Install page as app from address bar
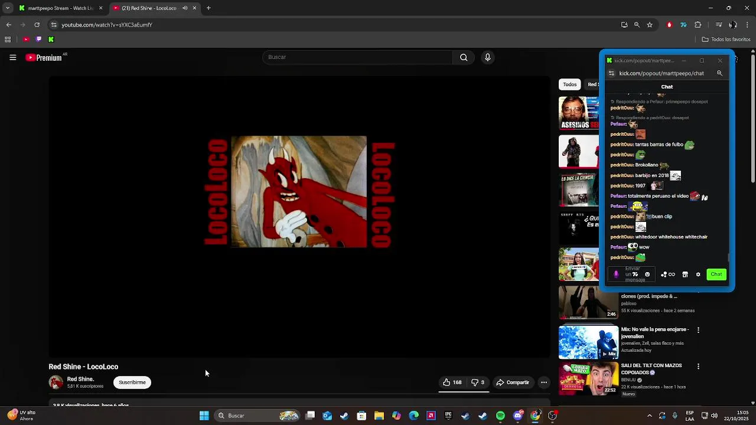This screenshot has height=425, width=756. point(624,25)
